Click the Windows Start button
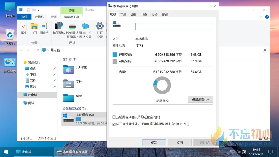Screen dimensions: 279x157 (6, 152)
